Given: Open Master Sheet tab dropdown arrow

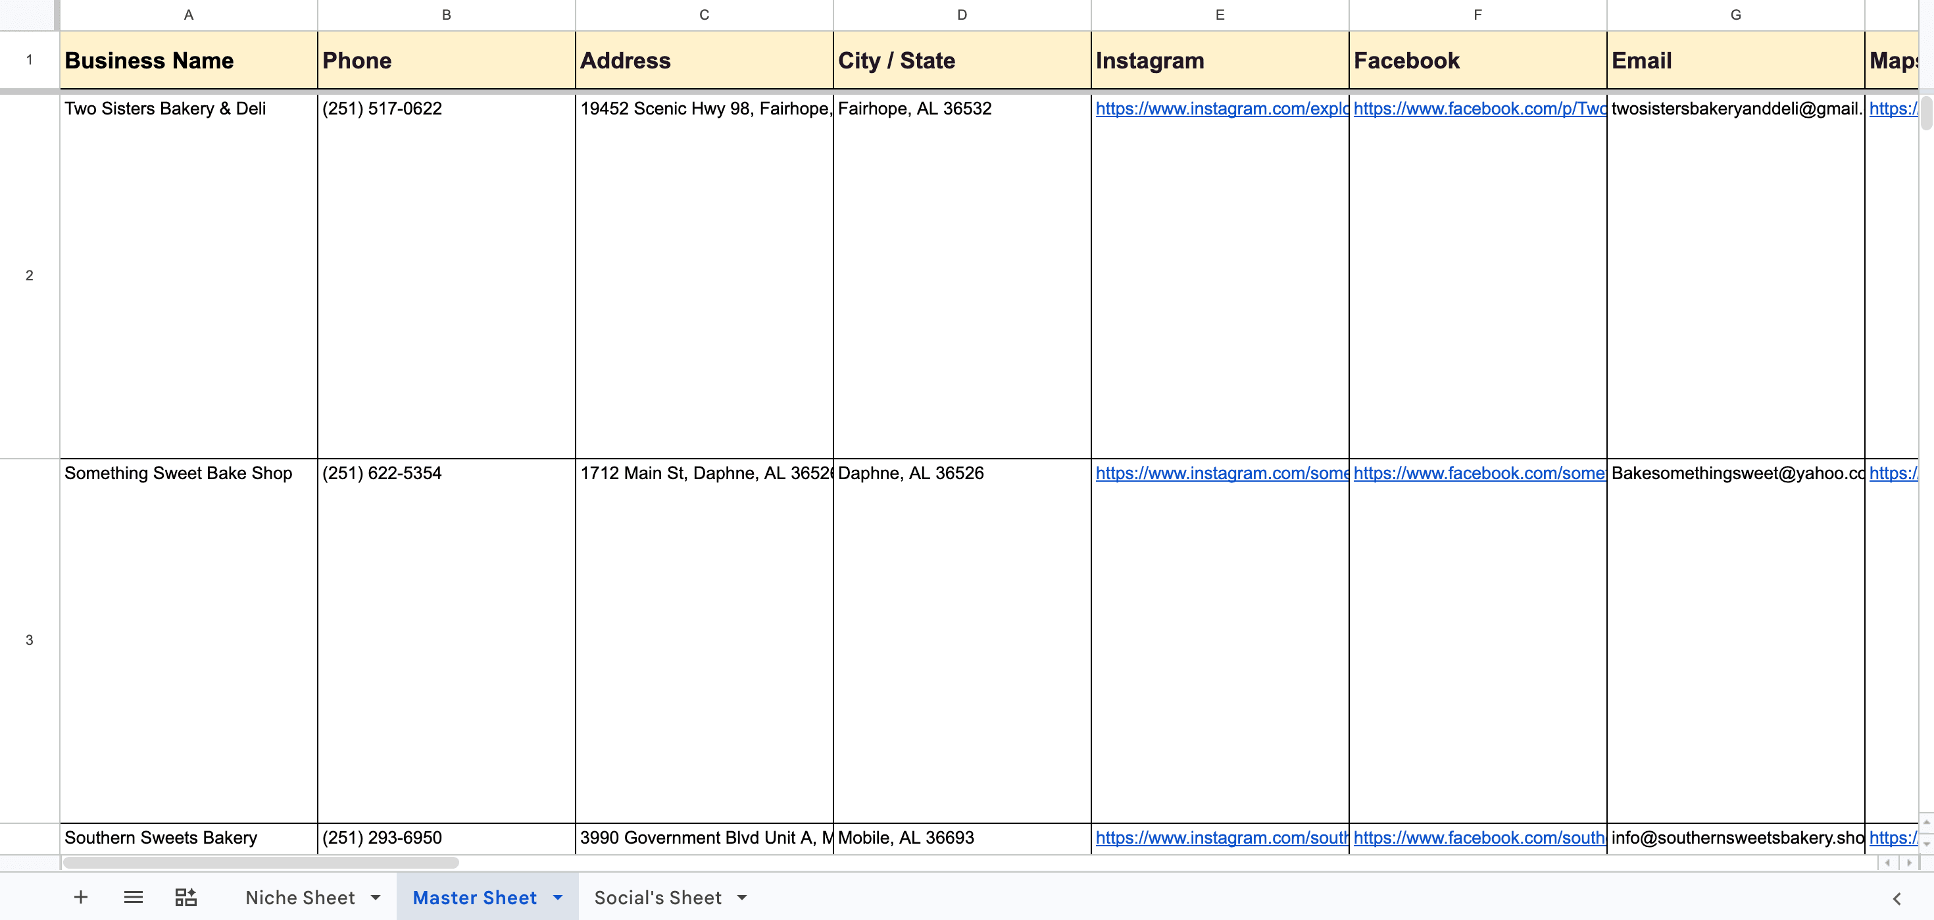Looking at the screenshot, I should point(558,898).
